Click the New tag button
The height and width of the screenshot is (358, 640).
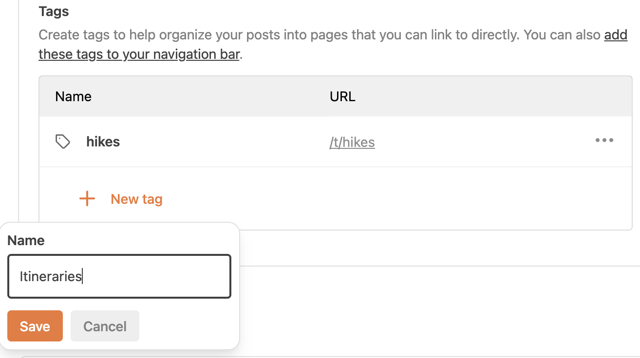pyautogui.click(x=136, y=198)
